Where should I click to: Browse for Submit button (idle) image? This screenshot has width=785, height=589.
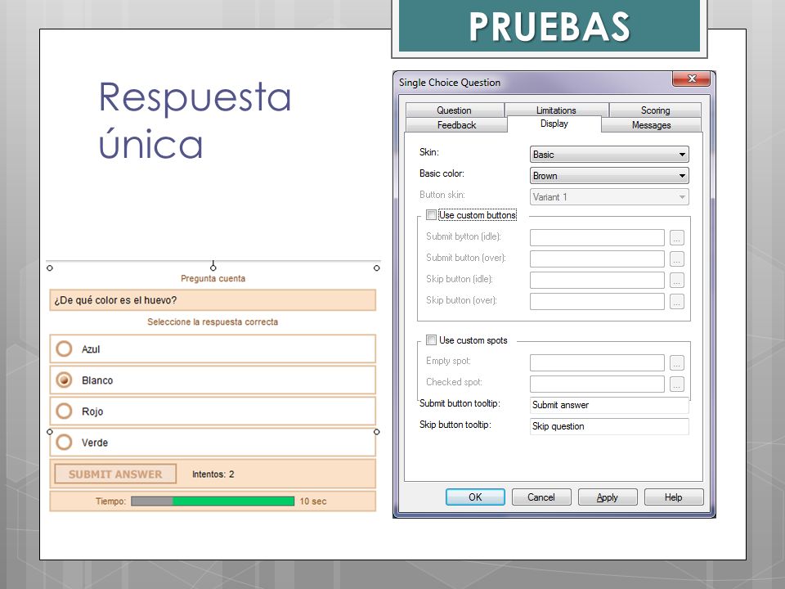pos(676,238)
